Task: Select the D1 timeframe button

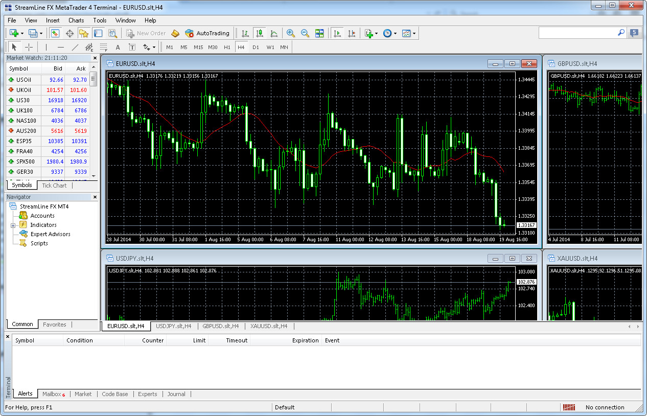Action: click(x=256, y=47)
